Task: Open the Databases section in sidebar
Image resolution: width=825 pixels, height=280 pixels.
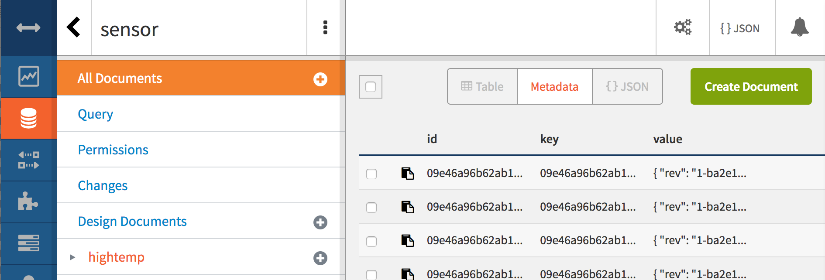Action: point(28,118)
